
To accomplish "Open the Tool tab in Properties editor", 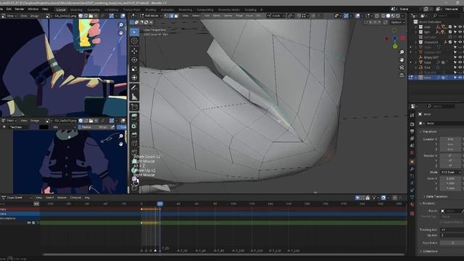I will pos(413,115).
